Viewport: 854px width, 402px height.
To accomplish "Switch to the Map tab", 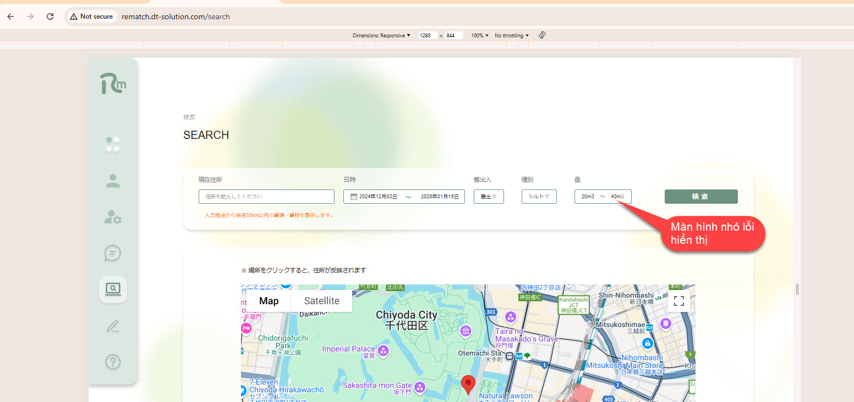I will (x=269, y=301).
